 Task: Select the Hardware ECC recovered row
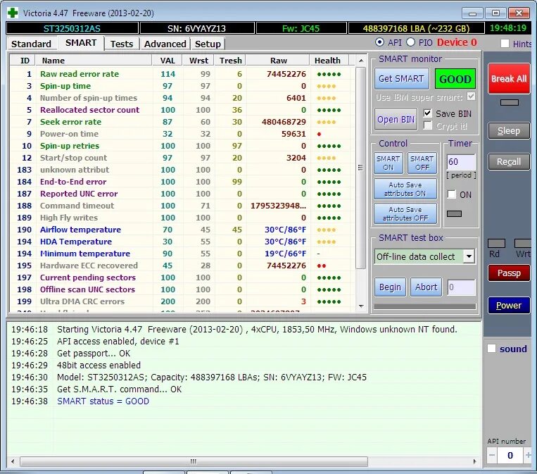pos(182,266)
